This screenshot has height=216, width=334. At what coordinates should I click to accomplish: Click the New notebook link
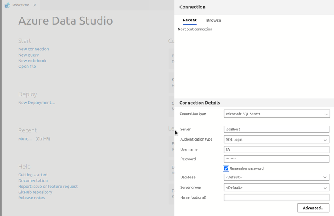(32, 61)
